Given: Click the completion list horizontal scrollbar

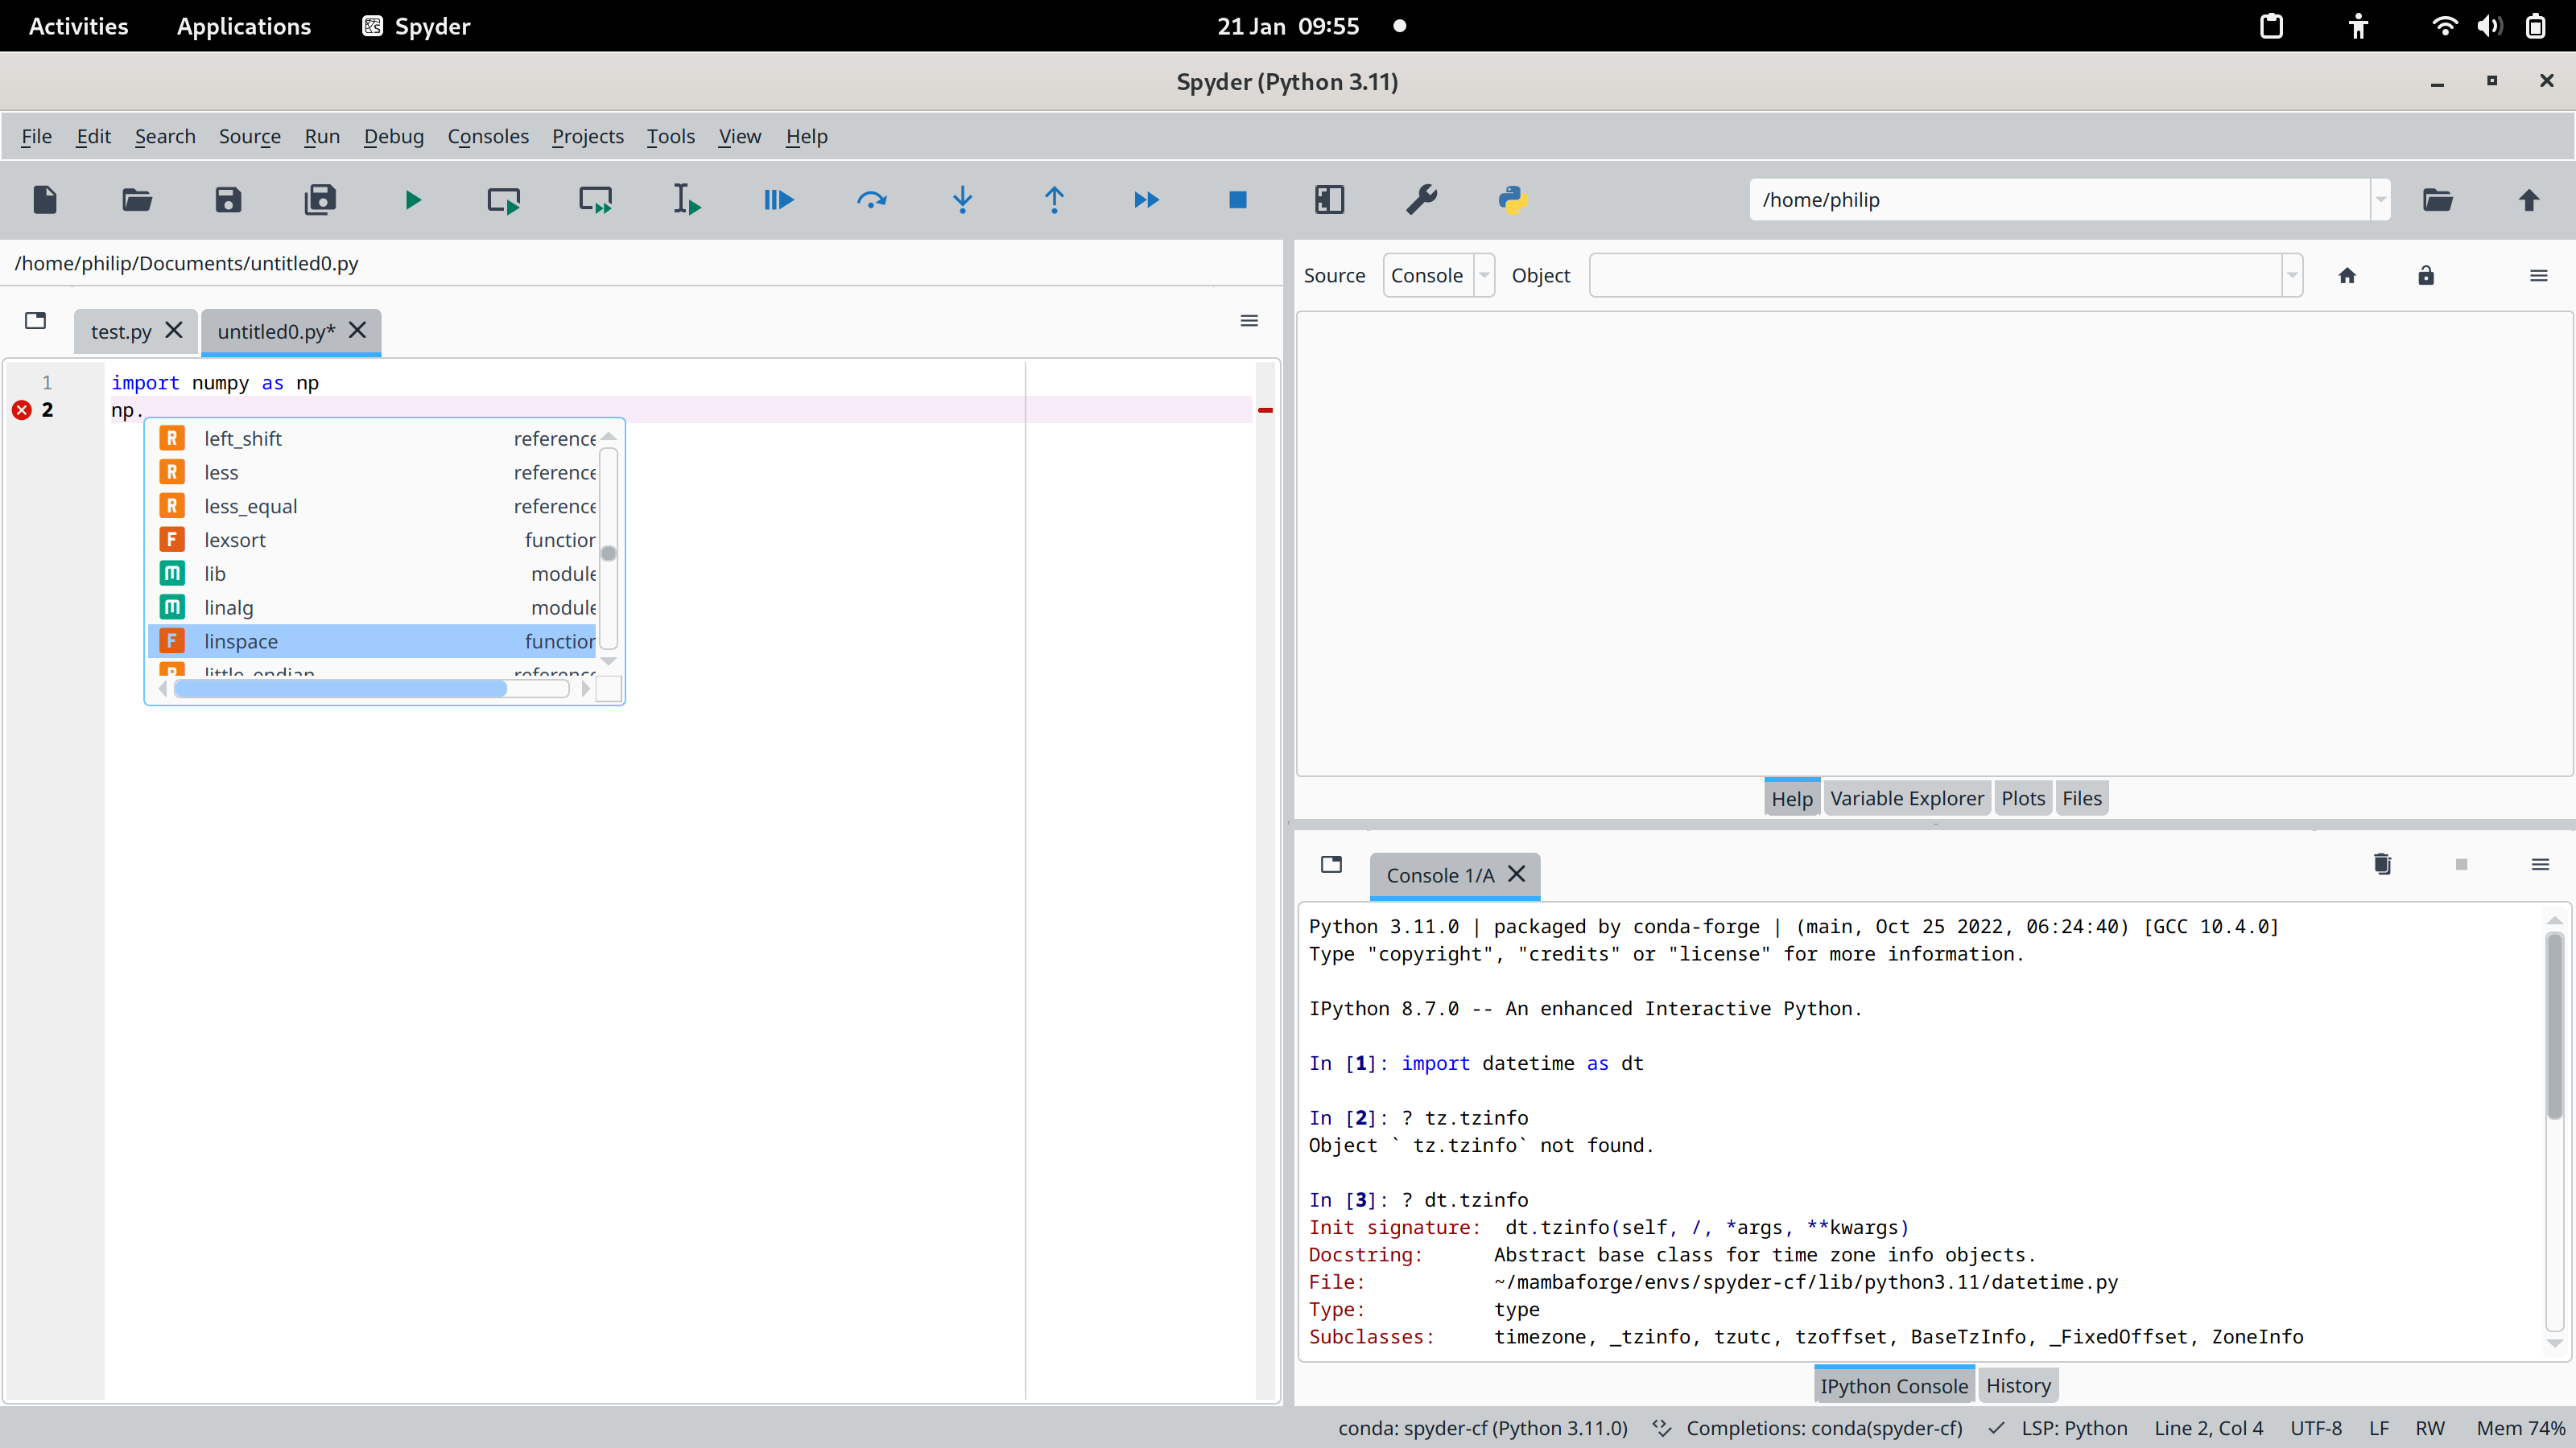Looking at the screenshot, I should (x=340, y=689).
